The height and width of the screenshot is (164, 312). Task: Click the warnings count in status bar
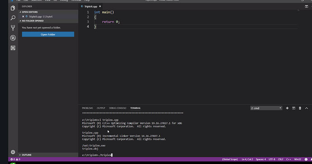[x=18, y=159]
